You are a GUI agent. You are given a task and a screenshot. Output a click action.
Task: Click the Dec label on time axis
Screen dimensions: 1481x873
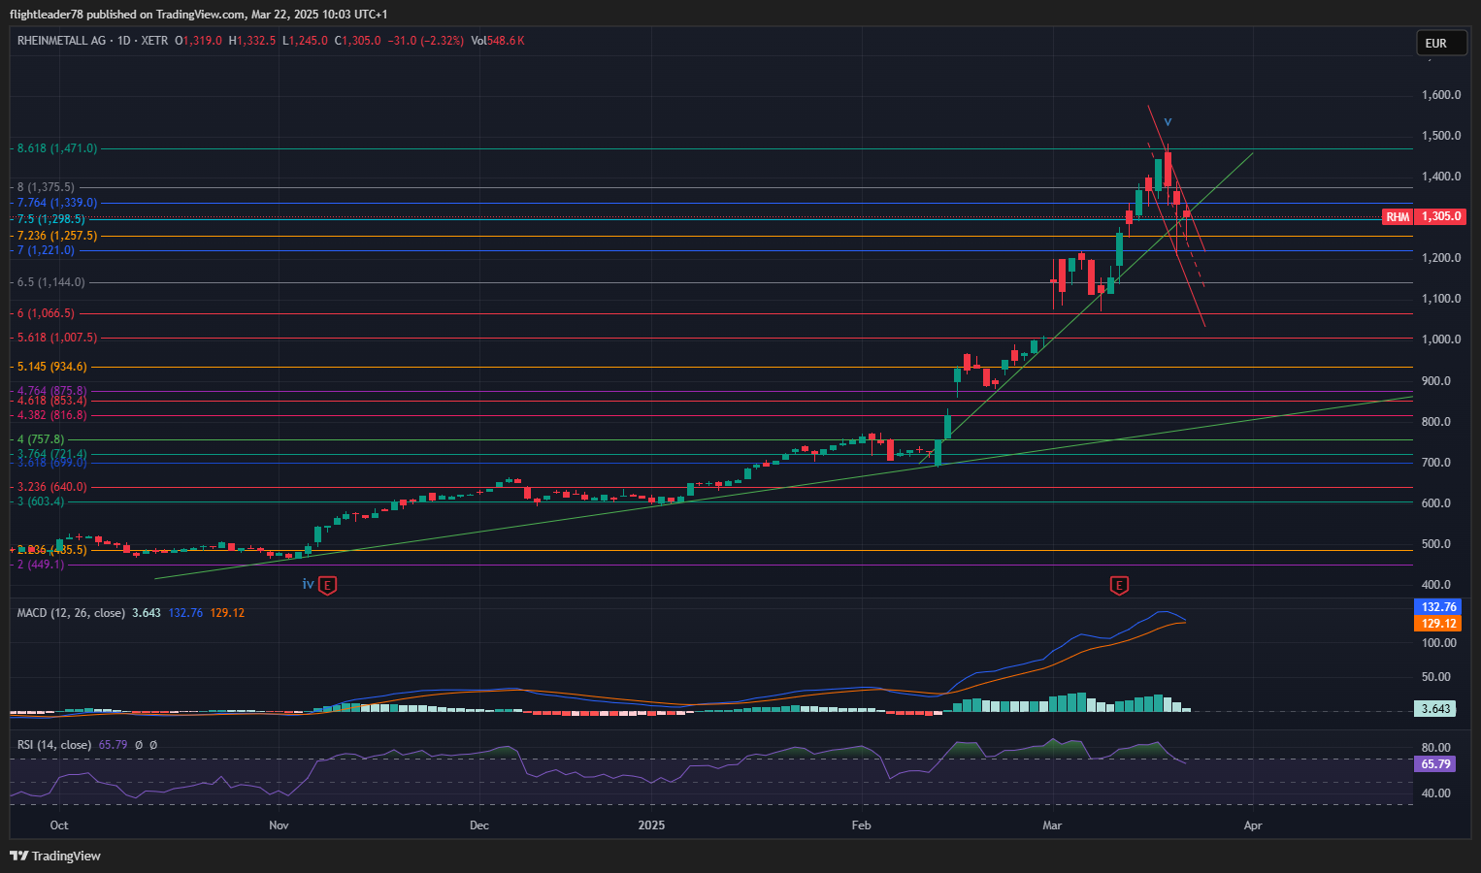(x=478, y=825)
